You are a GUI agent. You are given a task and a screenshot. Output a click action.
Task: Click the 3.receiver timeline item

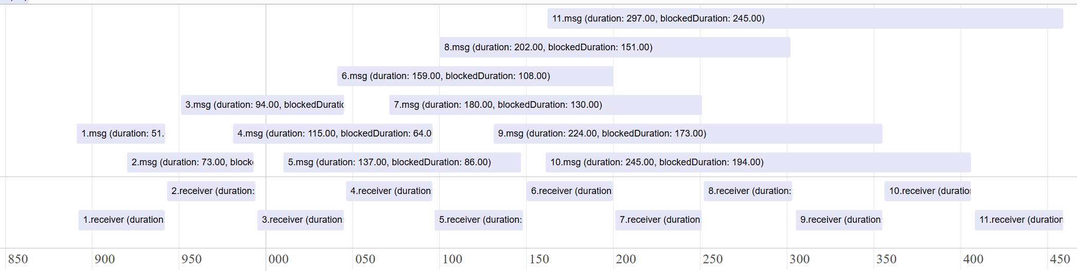[x=301, y=220]
